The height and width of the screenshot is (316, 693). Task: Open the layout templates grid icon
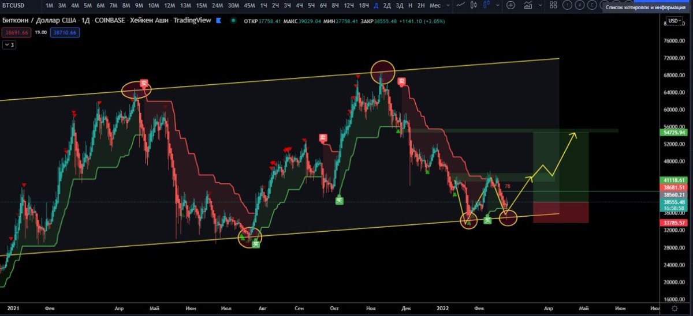coord(553,5)
